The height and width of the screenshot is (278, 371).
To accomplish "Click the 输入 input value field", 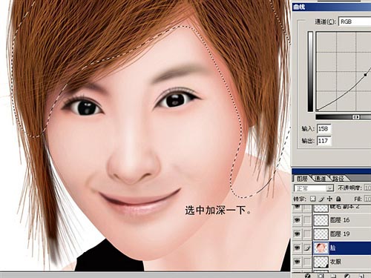I will (324, 129).
